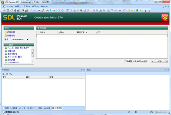The image size is (171, 115).
Task: Click the orange truck toolbar icon
Action: point(47,10)
